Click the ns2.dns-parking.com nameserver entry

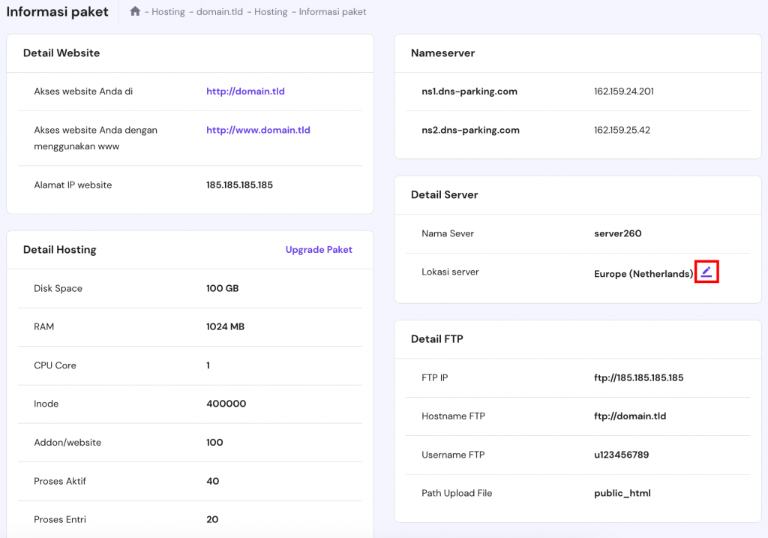pyautogui.click(x=470, y=130)
